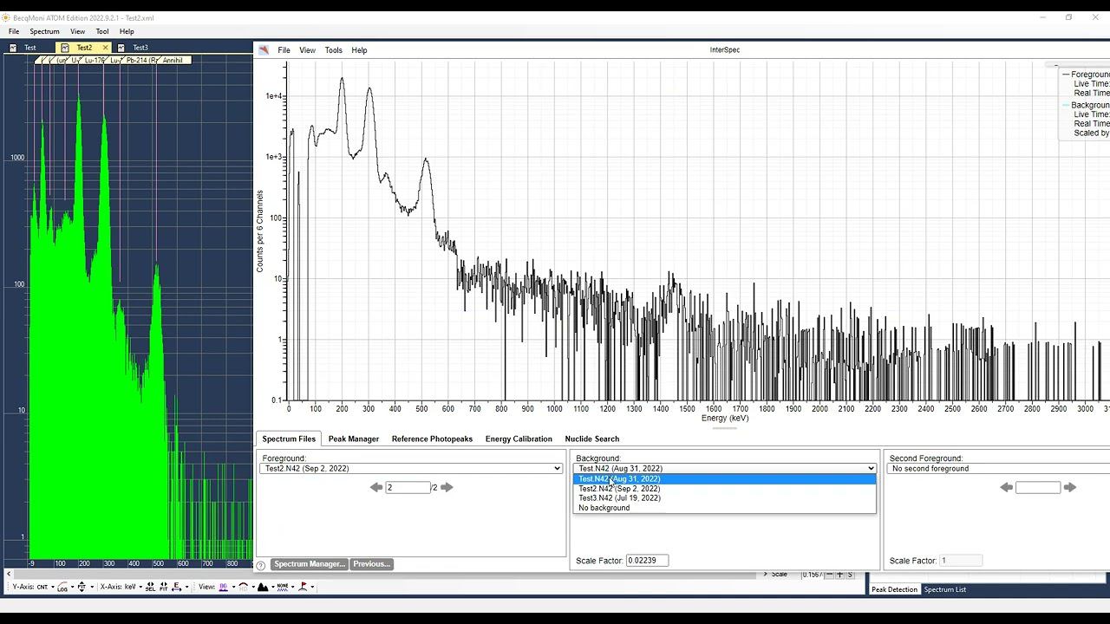Switch to Peak Detection tab

point(894,589)
